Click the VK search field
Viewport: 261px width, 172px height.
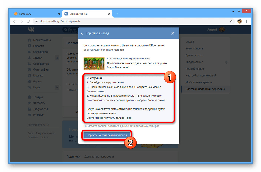coord(70,30)
